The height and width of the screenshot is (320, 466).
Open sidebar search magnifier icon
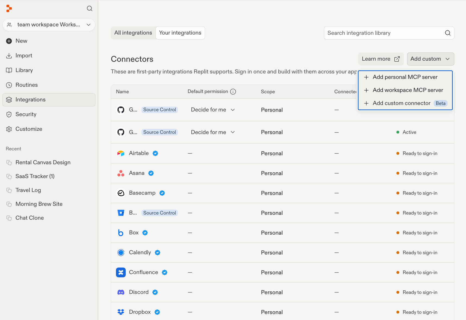pyautogui.click(x=90, y=8)
